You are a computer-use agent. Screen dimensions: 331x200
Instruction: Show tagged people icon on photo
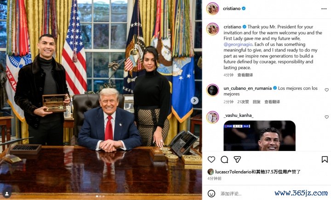tap(7, 194)
